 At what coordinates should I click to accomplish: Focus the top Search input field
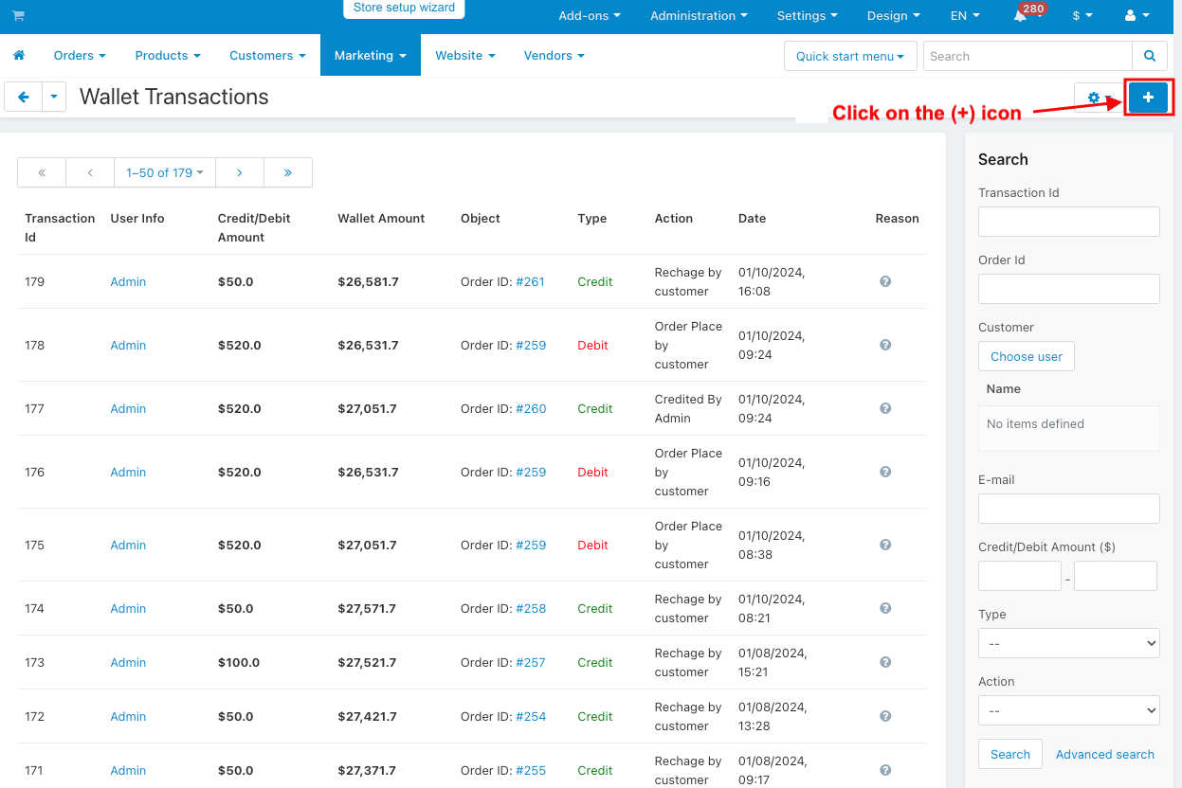pos(1027,56)
